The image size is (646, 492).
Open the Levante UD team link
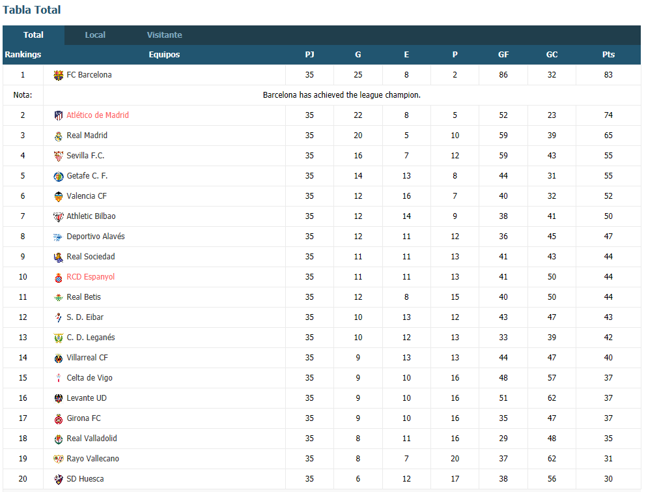click(x=87, y=398)
